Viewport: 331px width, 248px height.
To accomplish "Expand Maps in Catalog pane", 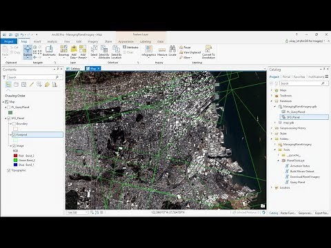I will click(x=272, y=90).
